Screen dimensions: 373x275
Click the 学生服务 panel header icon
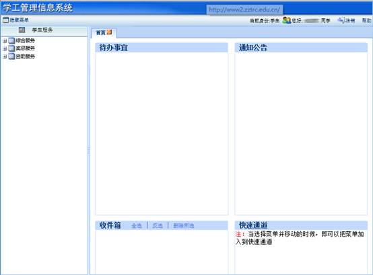tap(22, 30)
